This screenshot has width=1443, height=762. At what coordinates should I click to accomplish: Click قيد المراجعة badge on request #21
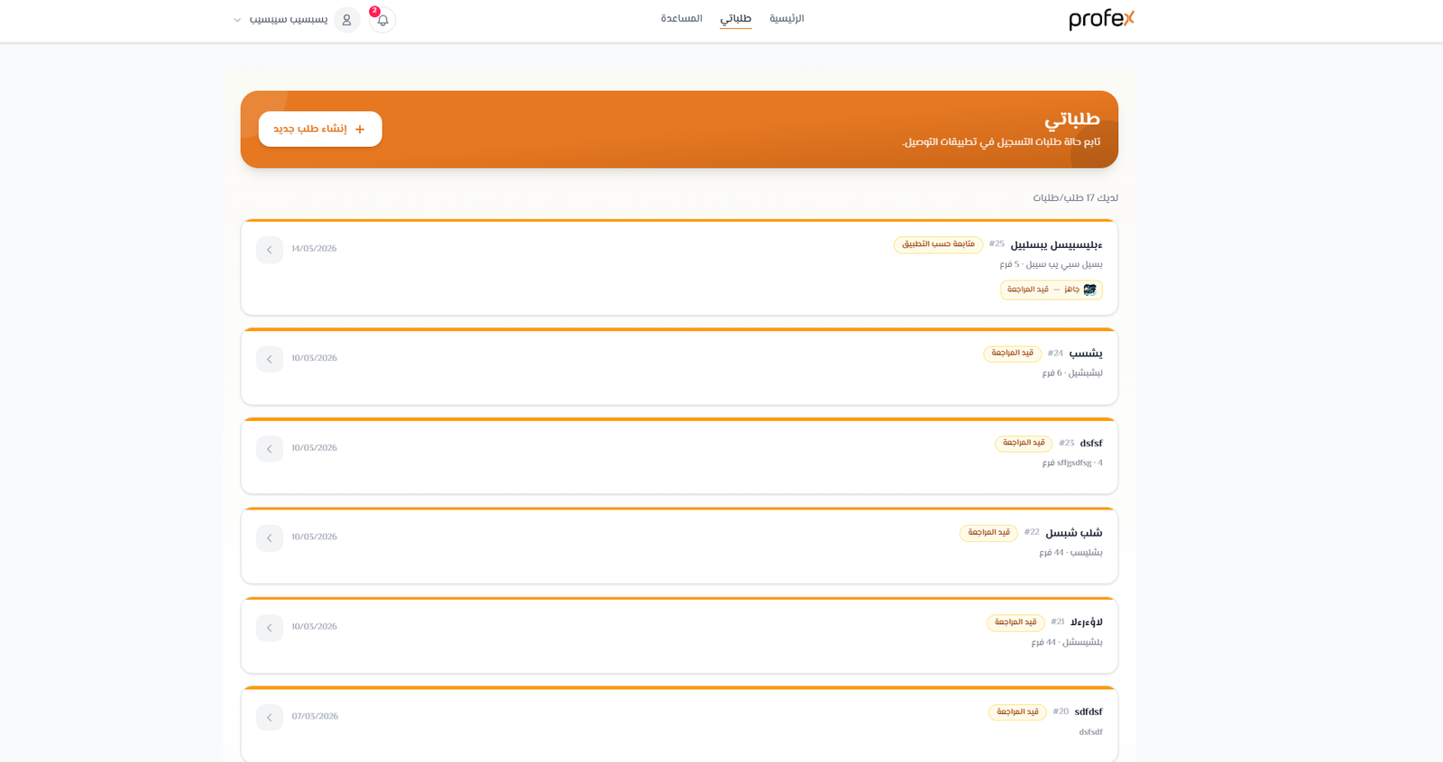pos(1016,622)
